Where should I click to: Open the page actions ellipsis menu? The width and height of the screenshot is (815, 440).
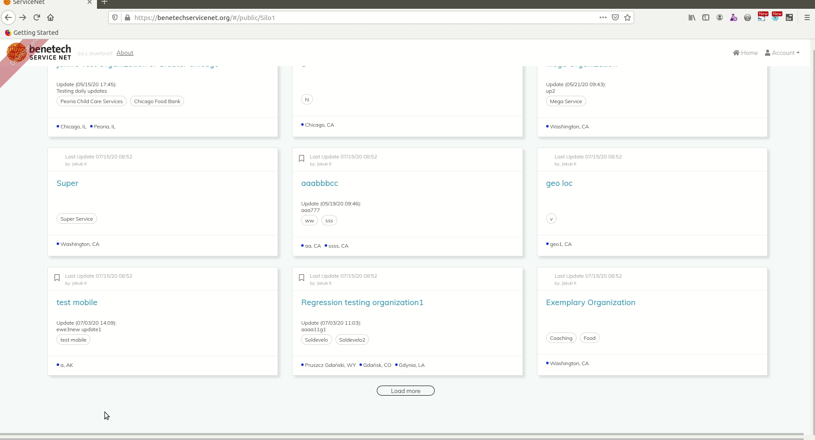pos(603,17)
